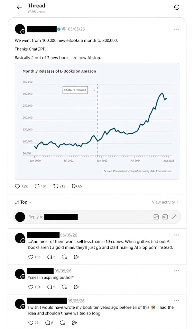
Task: Share the main post with 65 shares
Action: coord(74,186)
